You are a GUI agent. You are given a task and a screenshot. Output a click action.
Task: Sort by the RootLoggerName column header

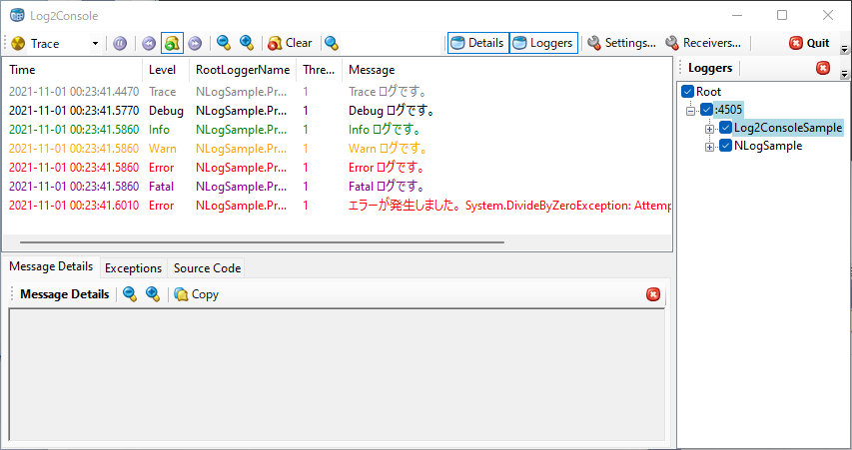point(243,70)
